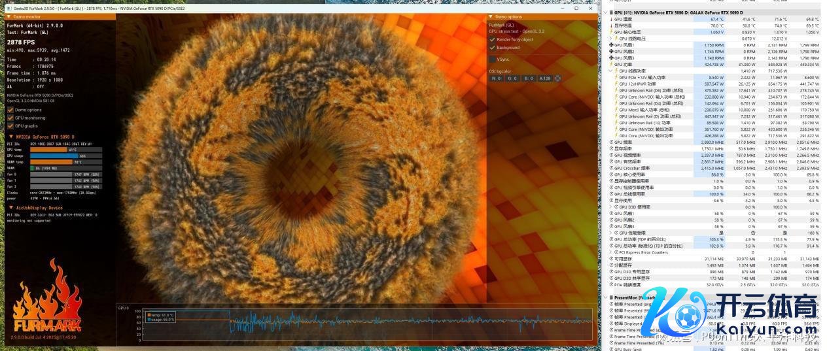Click the lightning icon beside GPU 核心电压
Screen dimensions: 827x351
click(x=611, y=32)
